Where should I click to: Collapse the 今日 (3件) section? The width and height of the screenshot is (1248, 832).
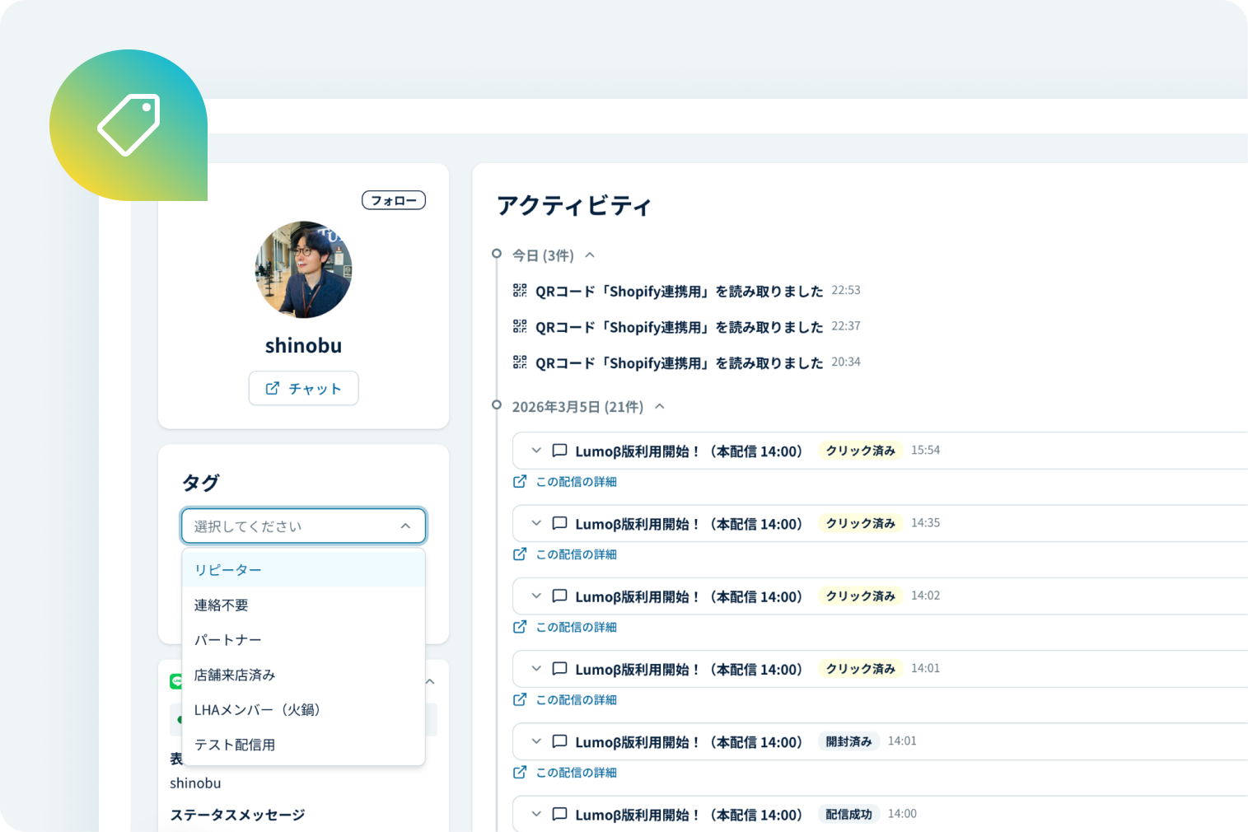[x=589, y=255]
